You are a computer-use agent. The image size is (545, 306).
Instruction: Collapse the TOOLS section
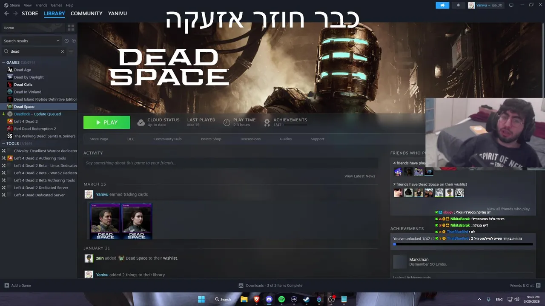coord(4,144)
